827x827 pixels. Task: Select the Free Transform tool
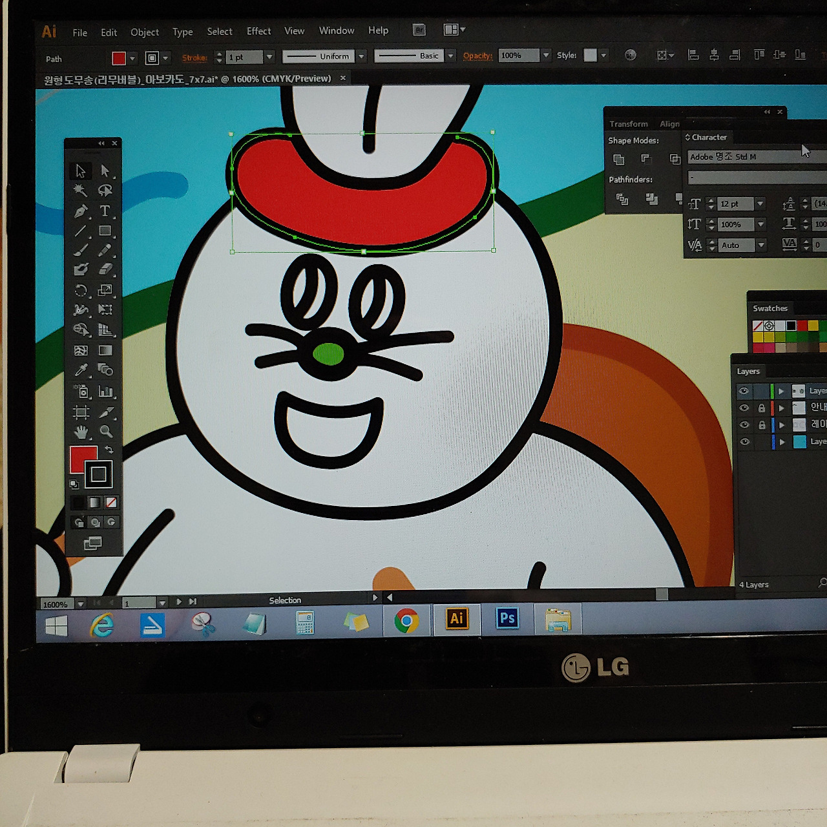105,310
